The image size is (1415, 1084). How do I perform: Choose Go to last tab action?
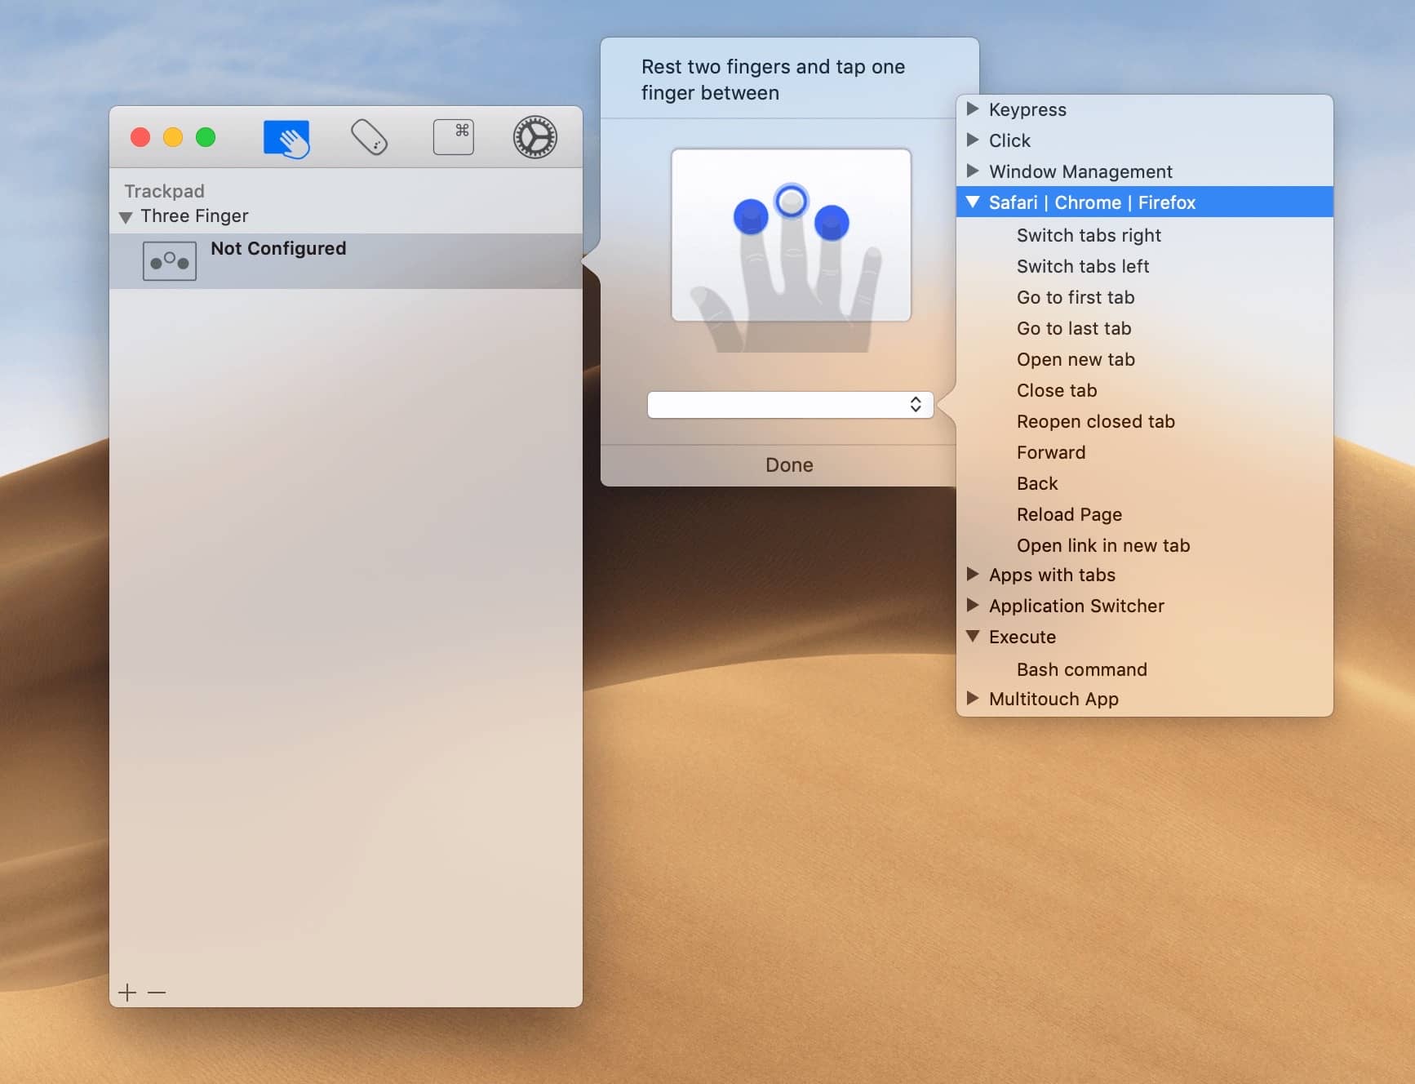pyautogui.click(x=1074, y=328)
